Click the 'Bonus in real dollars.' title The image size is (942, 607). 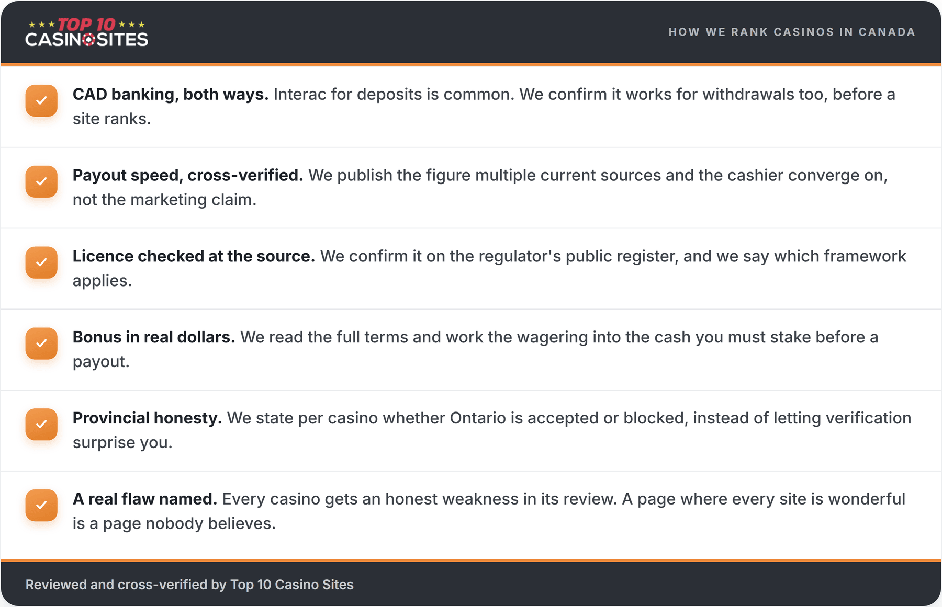point(154,337)
